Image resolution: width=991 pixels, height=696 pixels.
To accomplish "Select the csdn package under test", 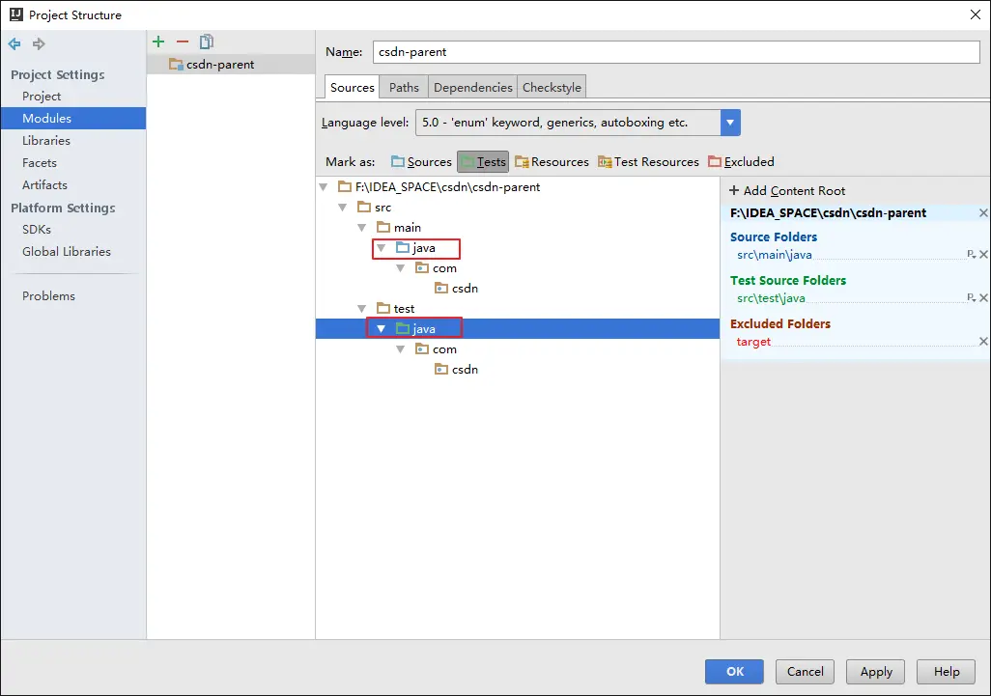I will coord(456,370).
